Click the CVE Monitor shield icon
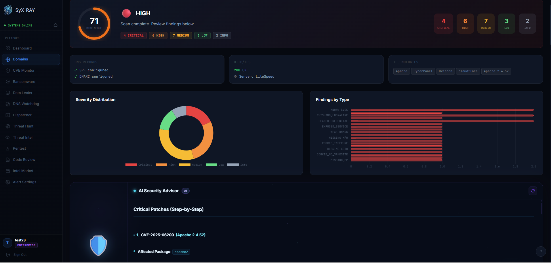 point(8,70)
